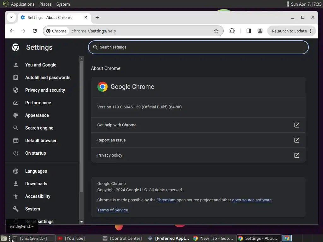
Task: Open Search engine settings
Action: (x=39, y=128)
